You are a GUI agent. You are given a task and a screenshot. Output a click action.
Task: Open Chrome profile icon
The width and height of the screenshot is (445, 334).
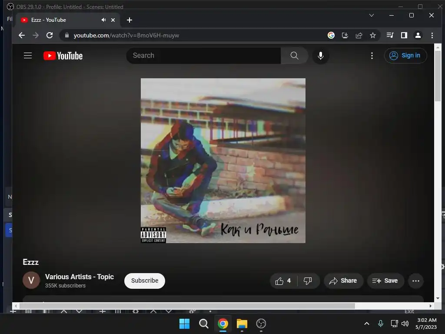pyautogui.click(x=418, y=35)
